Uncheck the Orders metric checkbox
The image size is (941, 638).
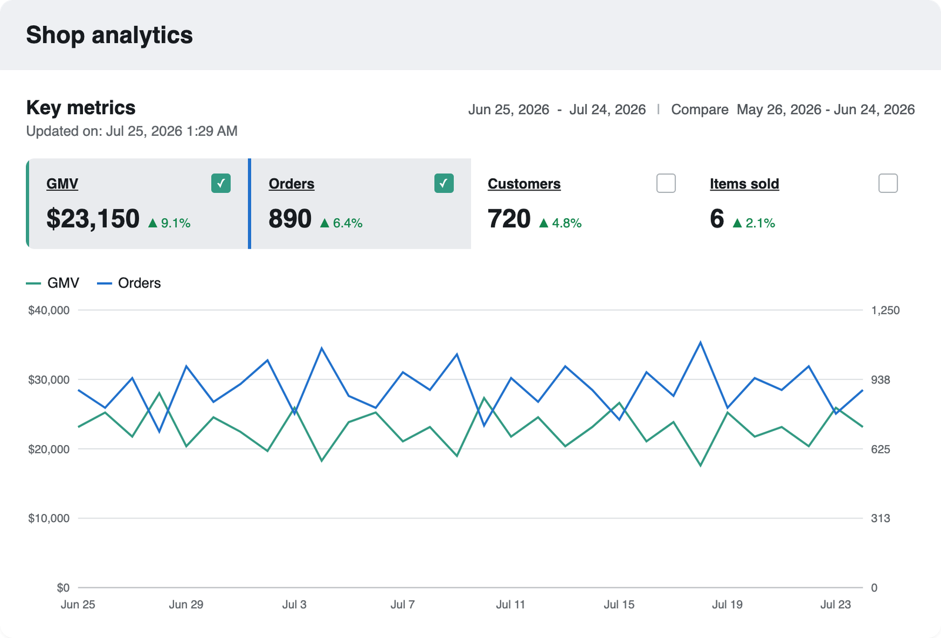click(444, 183)
